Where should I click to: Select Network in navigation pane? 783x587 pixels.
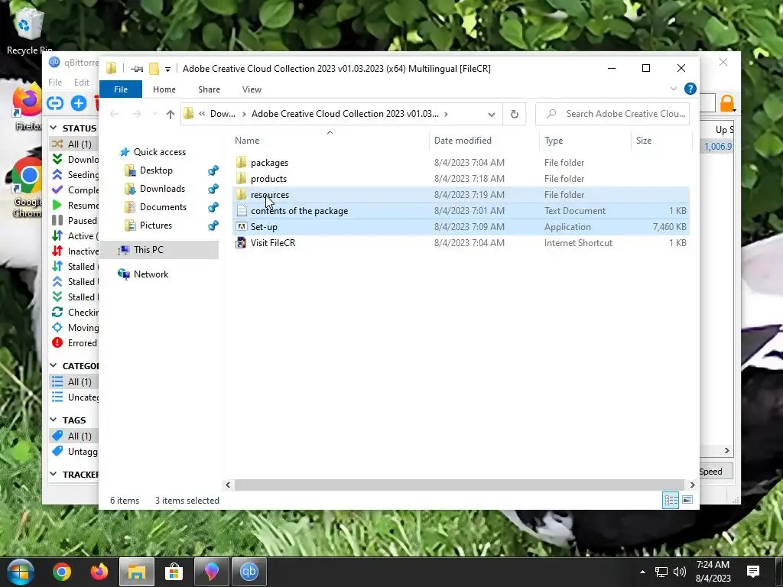(x=151, y=274)
